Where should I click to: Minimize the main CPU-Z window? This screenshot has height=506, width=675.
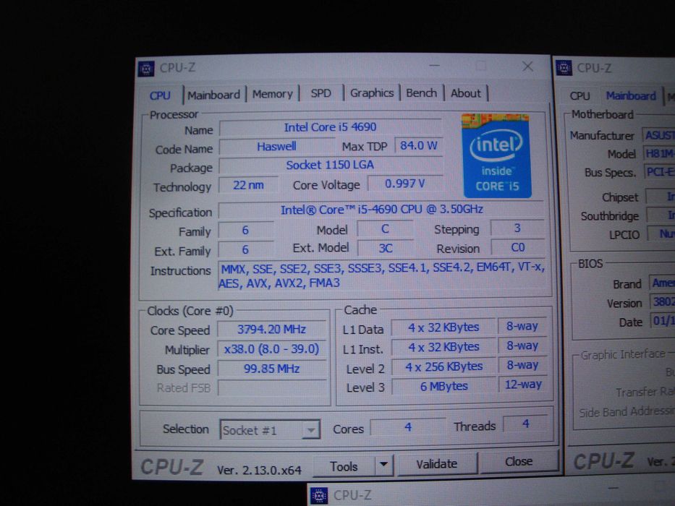(434, 66)
